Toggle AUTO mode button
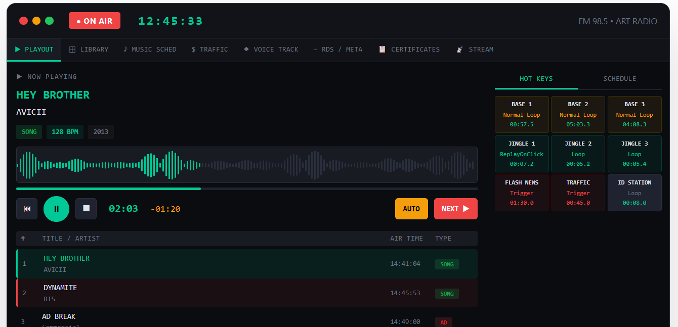Image resolution: width=678 pixels, height=327 pixels. [411, 209]
